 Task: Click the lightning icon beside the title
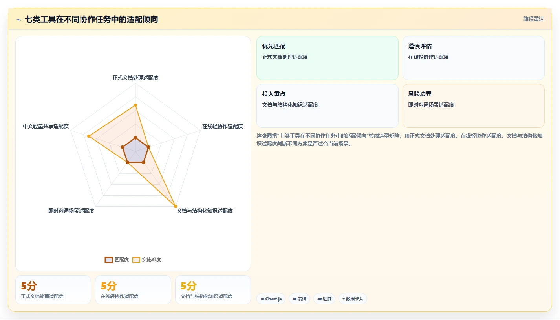19,20
